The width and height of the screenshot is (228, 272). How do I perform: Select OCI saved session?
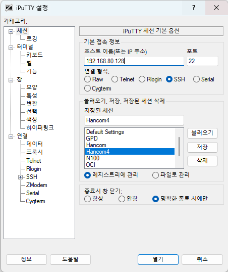click(x=130, y=165)
